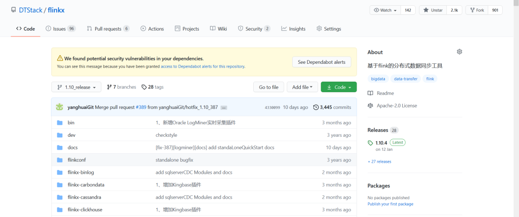Click the About settings gear icon

459,52
